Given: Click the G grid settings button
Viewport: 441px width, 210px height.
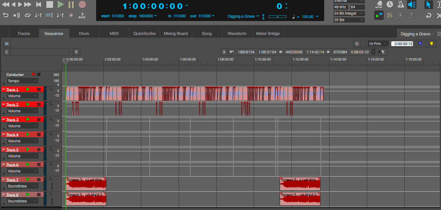Looking at the screenshot, I should click(x=357, y=44).
